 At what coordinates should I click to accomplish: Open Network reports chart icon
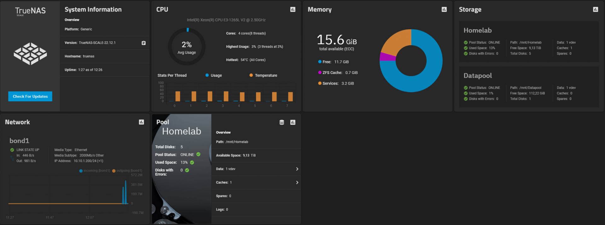click(141, 122)
